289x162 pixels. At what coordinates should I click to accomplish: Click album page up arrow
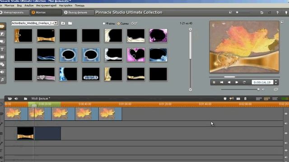(x=191, y=29)
